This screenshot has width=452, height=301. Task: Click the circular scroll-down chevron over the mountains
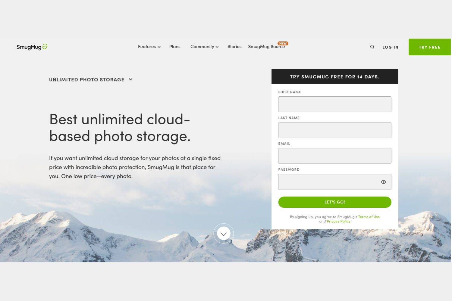[223, 233]
